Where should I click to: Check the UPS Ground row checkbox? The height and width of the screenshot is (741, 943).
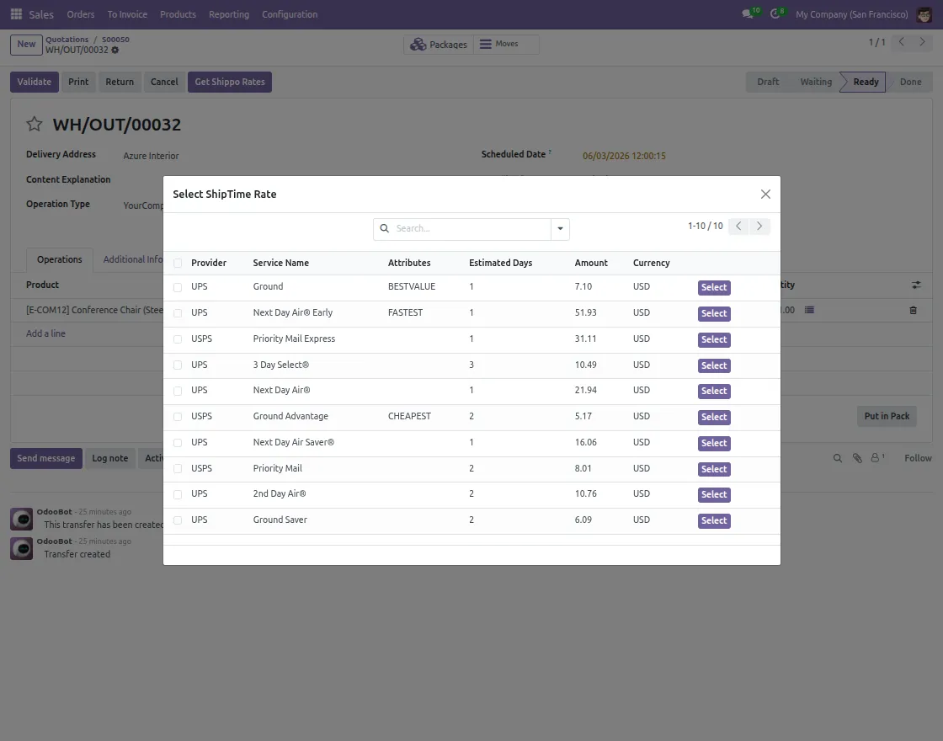(x=178, y=287)
